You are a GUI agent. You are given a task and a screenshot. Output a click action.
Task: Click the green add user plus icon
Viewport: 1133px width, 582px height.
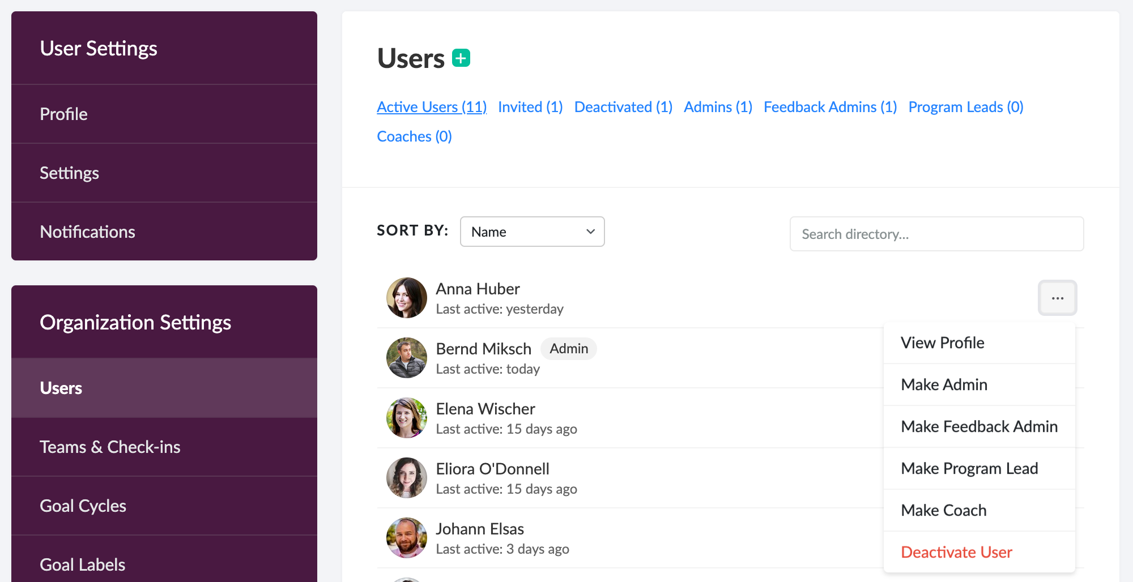pyautogui.click(x=461, y=58)
